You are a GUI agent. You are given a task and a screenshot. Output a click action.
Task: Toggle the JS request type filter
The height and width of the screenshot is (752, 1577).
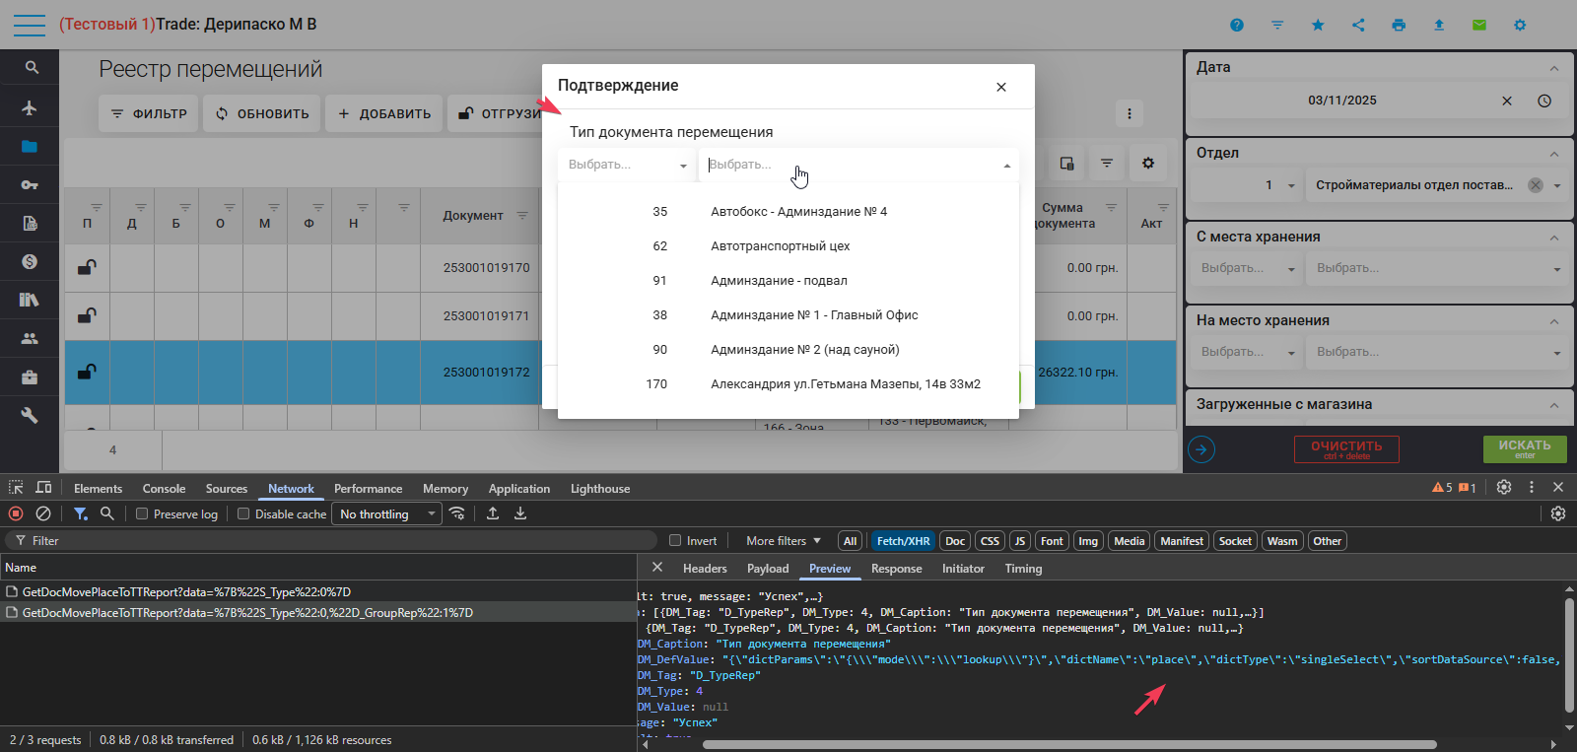1020,541
